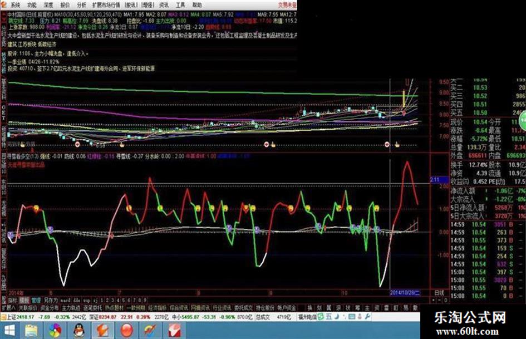Switch to the zj indicator tab
This screenshot has width=526, height=339.
(96, 300)
